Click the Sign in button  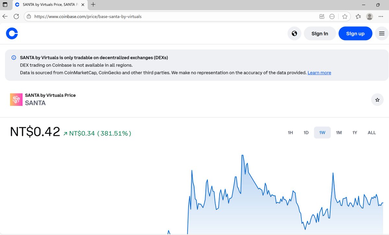[x=320, y=33]
